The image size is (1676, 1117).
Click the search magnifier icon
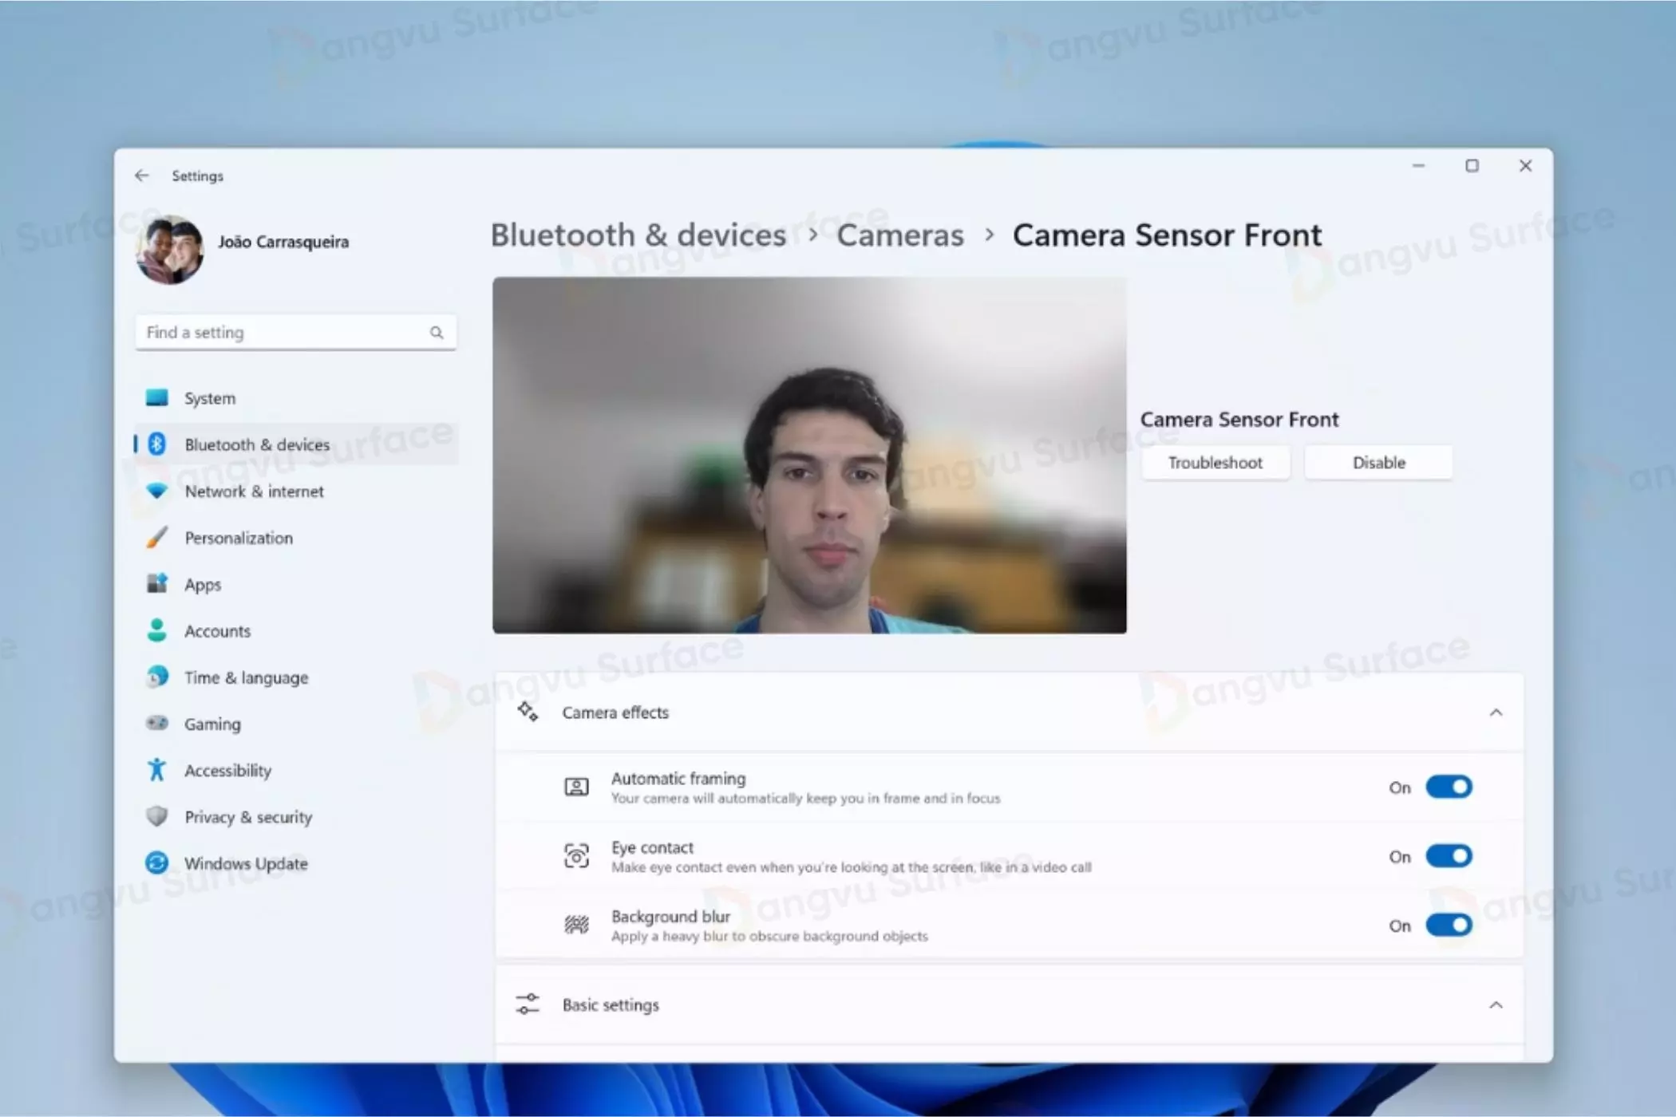coord(437,332)
